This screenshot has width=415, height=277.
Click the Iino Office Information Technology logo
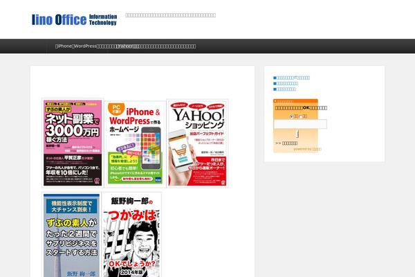(74, 19)
